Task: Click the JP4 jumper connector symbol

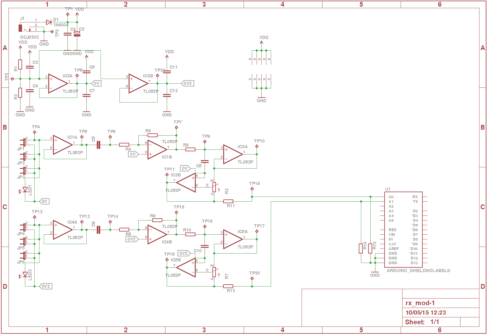Action: tap(23, 227)
